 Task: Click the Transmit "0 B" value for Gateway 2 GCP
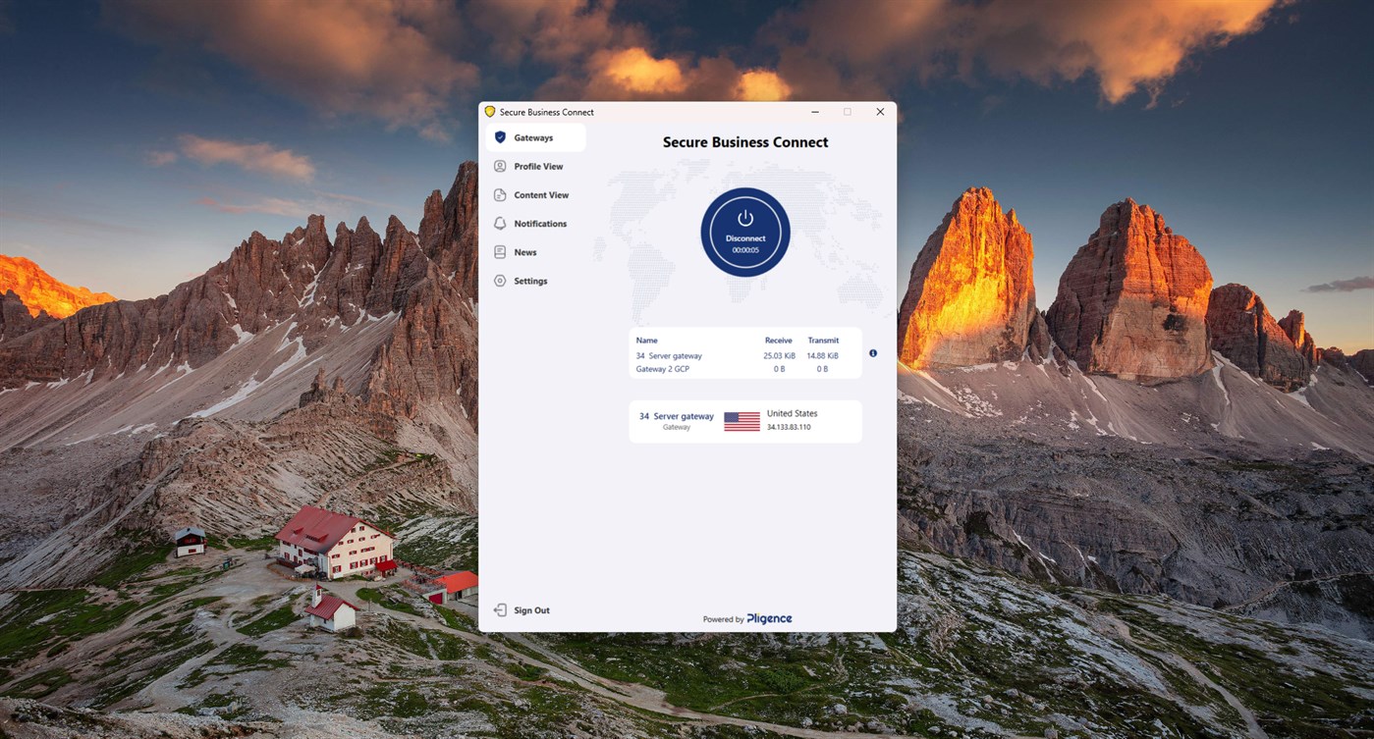(822, 369)
